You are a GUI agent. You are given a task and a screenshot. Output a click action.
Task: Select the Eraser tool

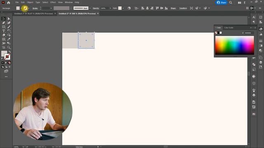pos(4,35)
